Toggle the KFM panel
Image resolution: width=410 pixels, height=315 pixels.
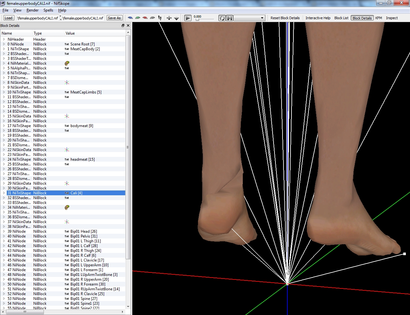tap(379, 18)
